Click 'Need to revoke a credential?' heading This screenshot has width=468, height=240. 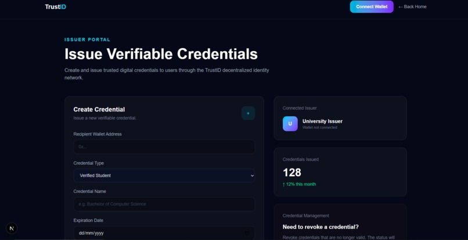coord(321,227)
